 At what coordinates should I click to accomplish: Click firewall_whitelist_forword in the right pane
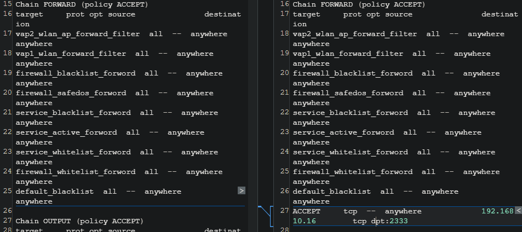[x=353, y=172]
